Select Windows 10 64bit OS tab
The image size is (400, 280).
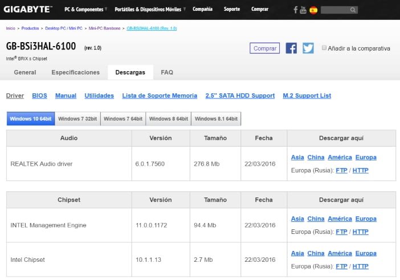point(31,119)
